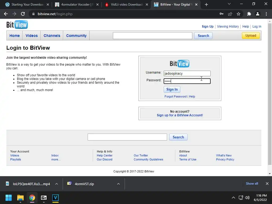
Task: Close the VidLii video Downloader tab
Action: (x=147, y=5)
